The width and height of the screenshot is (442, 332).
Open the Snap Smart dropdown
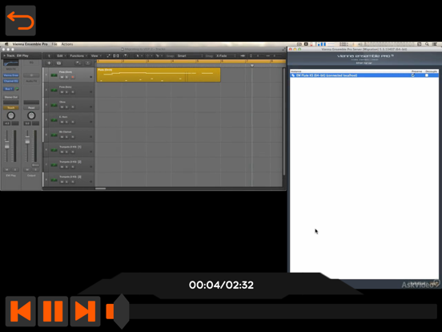click(190, 56)
